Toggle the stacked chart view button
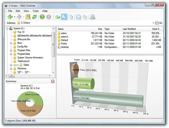This screenshot has height=128, width=169. pyautogui.click(x=71, y=17)
